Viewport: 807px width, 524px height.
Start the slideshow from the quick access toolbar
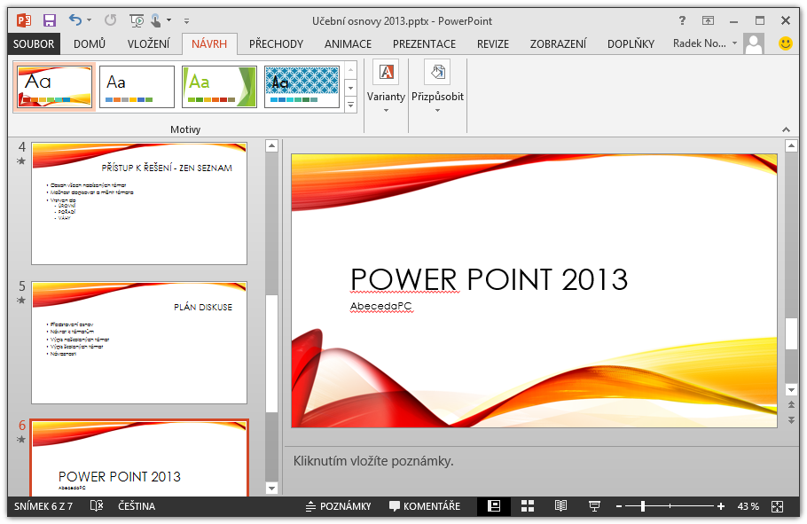137,20
